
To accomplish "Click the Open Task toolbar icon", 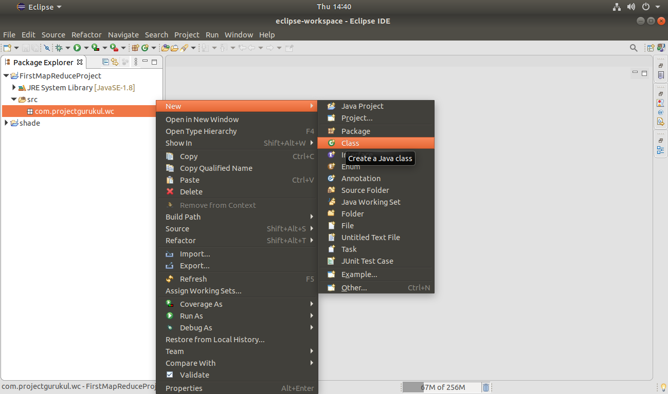I will tap(174, 48).
